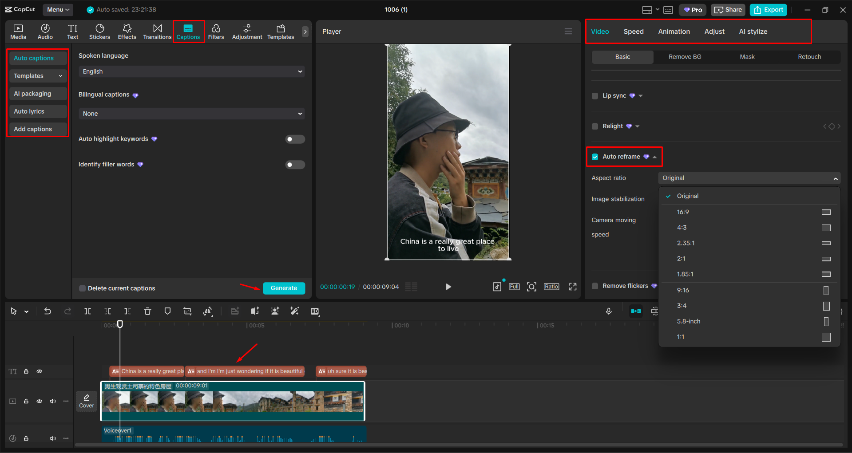Open the Transitions panel
The height and width of the screenshot is (453, 852).
tap(157, 31)
